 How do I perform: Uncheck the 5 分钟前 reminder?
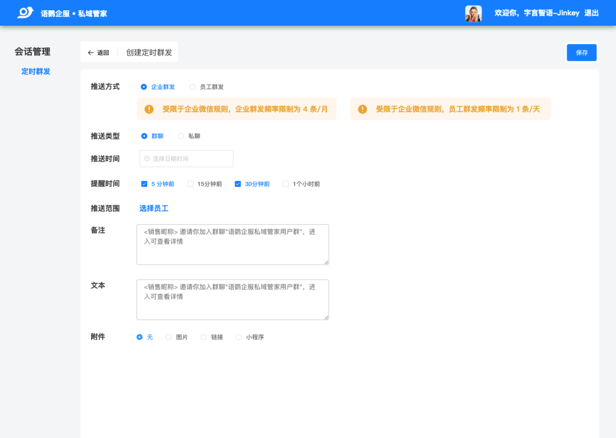[x=144, y=184]
